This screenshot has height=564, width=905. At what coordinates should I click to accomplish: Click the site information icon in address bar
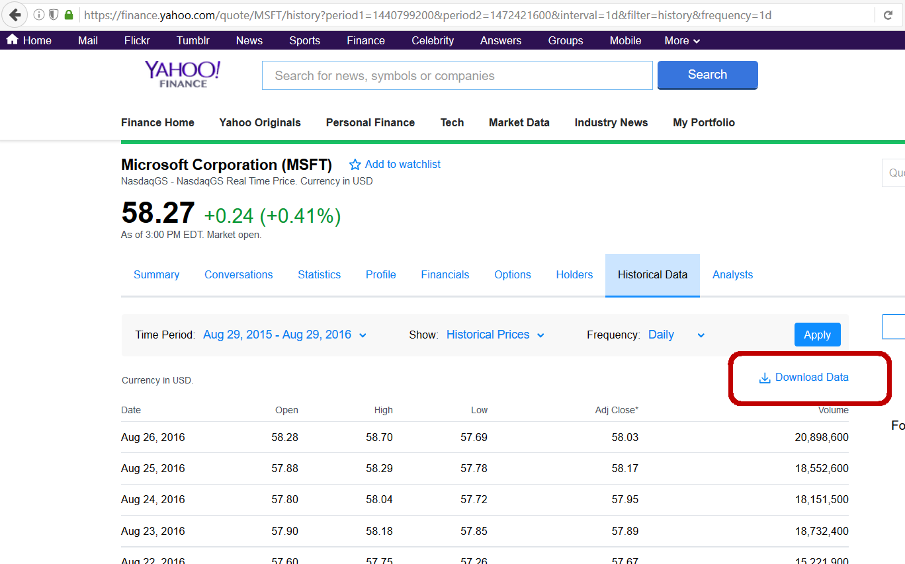pos(39,15)
